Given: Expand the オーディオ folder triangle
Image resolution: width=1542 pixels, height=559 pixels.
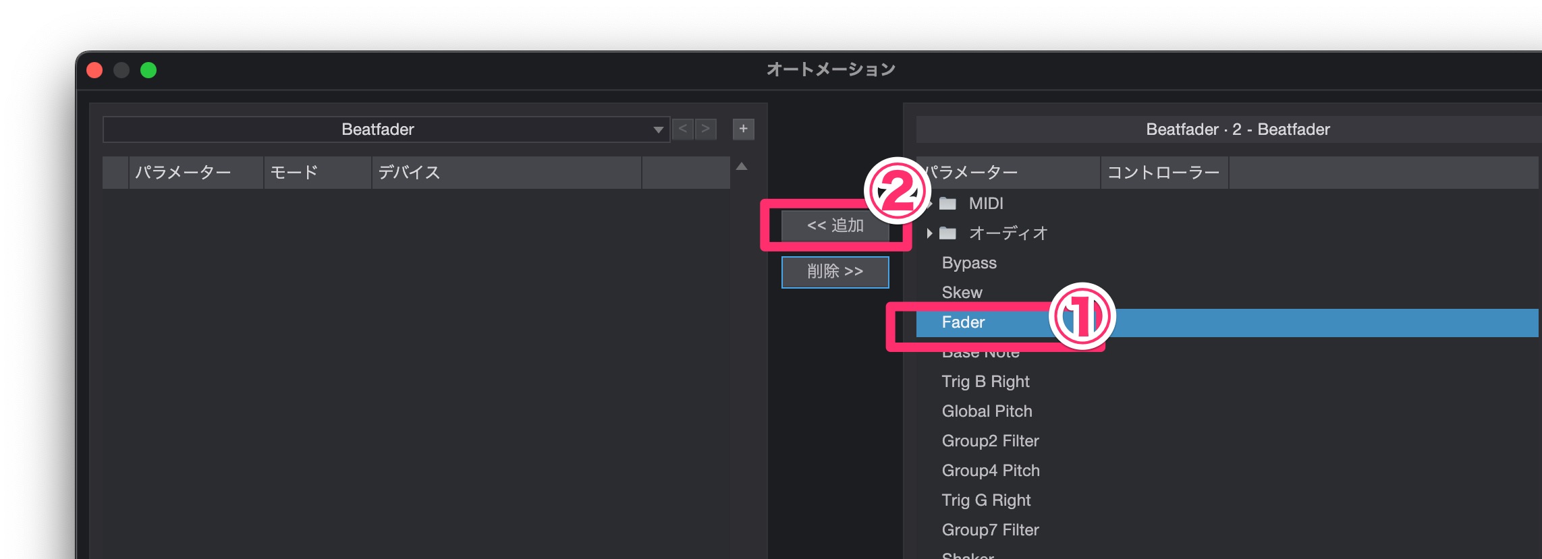Looking at the screenshot, I should tap(929, 233).
